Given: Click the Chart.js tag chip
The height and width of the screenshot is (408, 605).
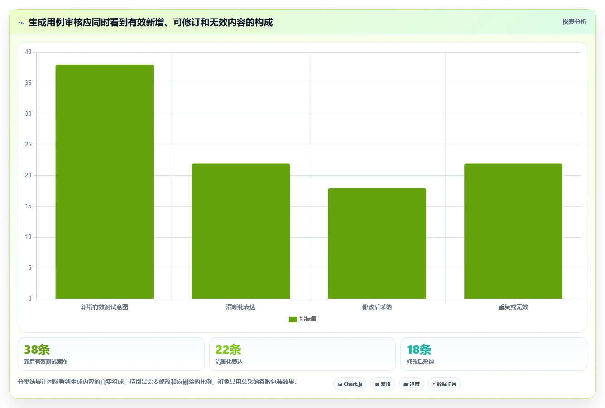Looking at the screenshot, I should coord(350,384).
